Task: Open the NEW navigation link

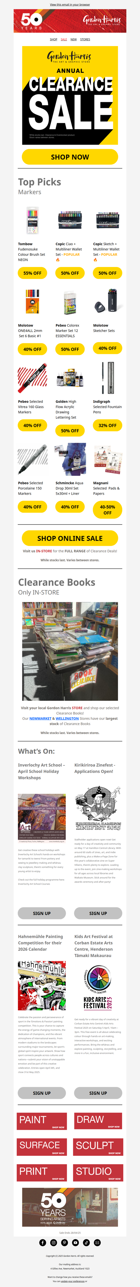Action: [73, 39]
